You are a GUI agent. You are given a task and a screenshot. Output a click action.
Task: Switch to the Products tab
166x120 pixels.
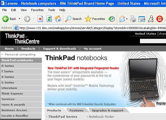[x=54, y=110]
